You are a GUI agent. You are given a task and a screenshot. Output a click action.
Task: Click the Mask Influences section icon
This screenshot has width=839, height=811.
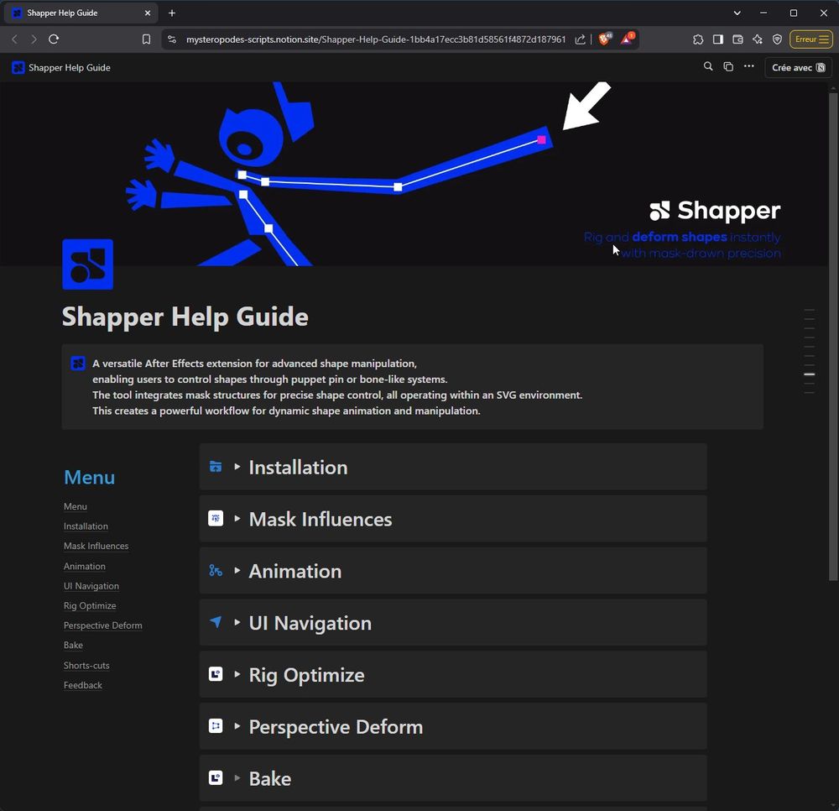tap(216, 518)
